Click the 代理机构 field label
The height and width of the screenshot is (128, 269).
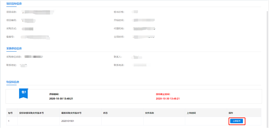point(119,29)
